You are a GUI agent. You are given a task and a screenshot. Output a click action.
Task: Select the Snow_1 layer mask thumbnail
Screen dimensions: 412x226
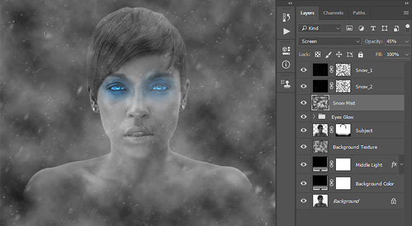click(x=343, y=70)
